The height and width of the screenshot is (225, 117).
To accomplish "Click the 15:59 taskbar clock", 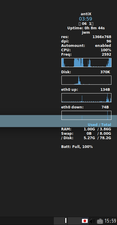I will click(x=110, y=221).
